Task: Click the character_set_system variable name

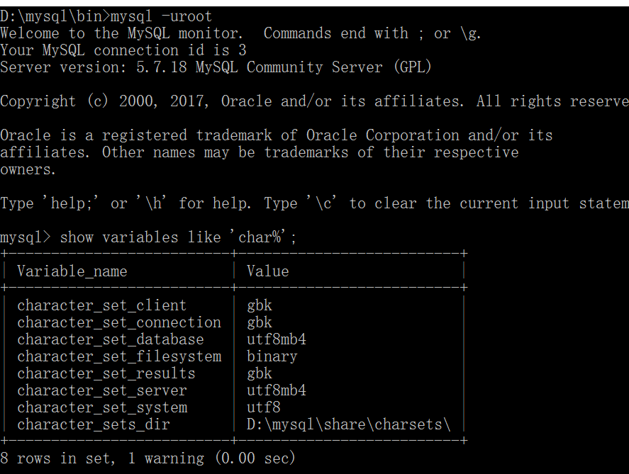Action: click(102, 407)
